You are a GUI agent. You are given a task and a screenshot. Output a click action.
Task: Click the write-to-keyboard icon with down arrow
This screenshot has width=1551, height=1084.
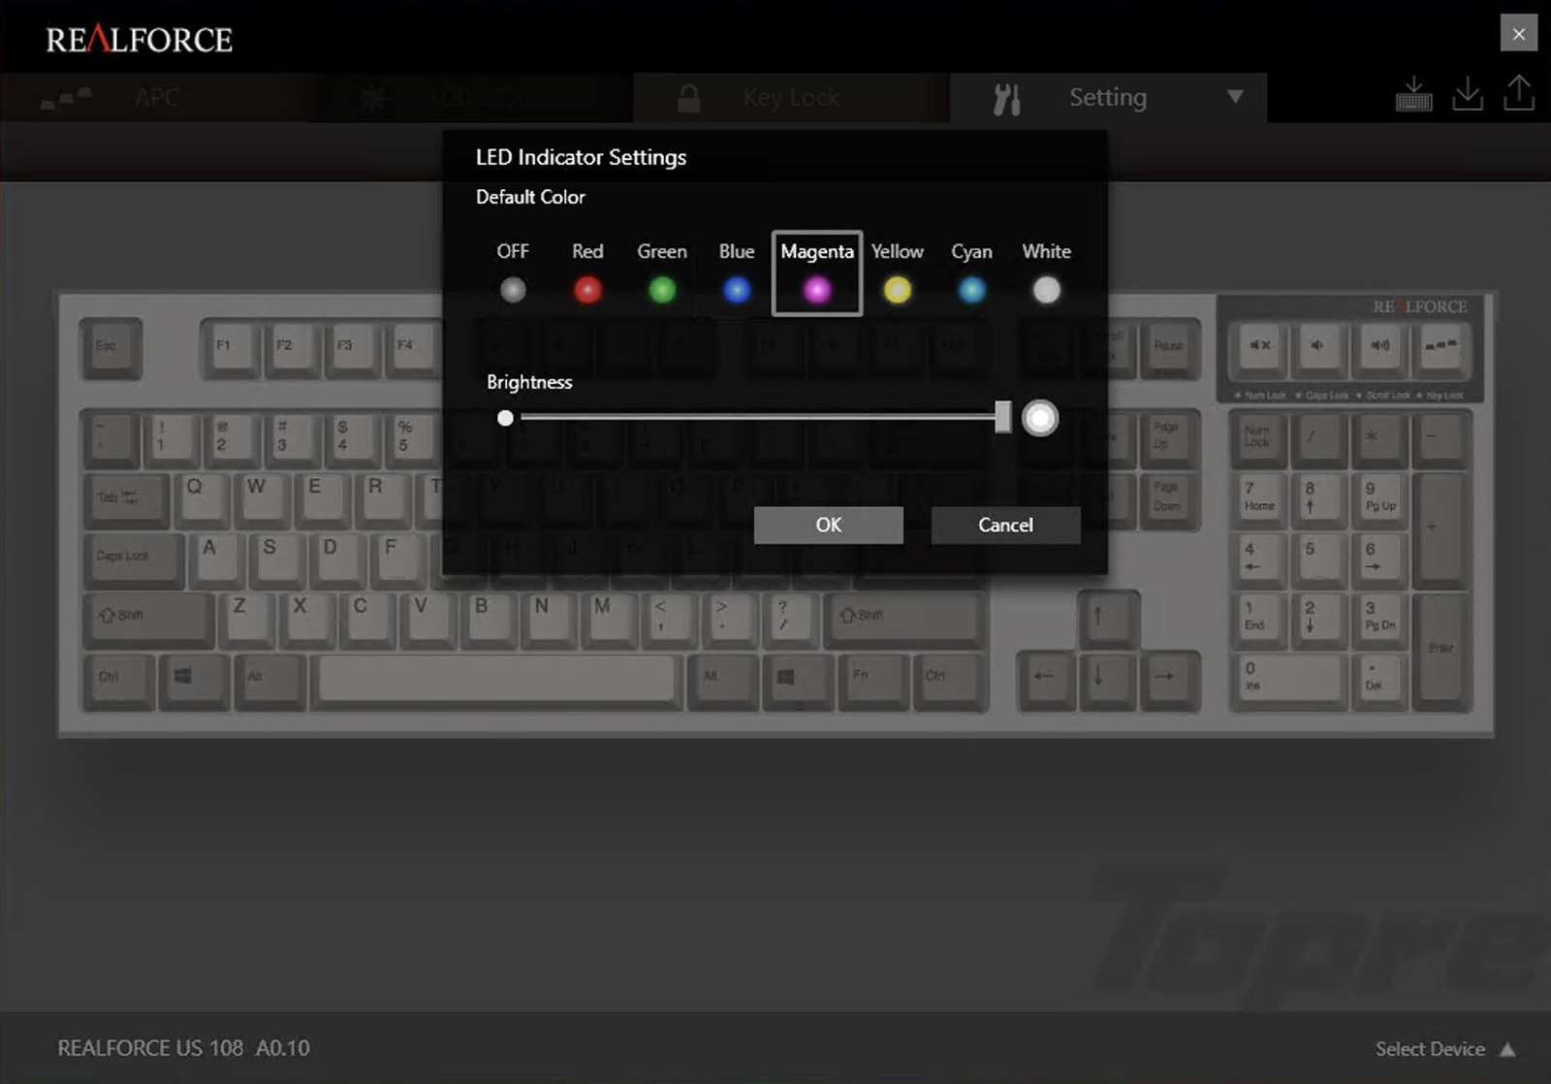pyautogui.click(x=1413, y=94)
